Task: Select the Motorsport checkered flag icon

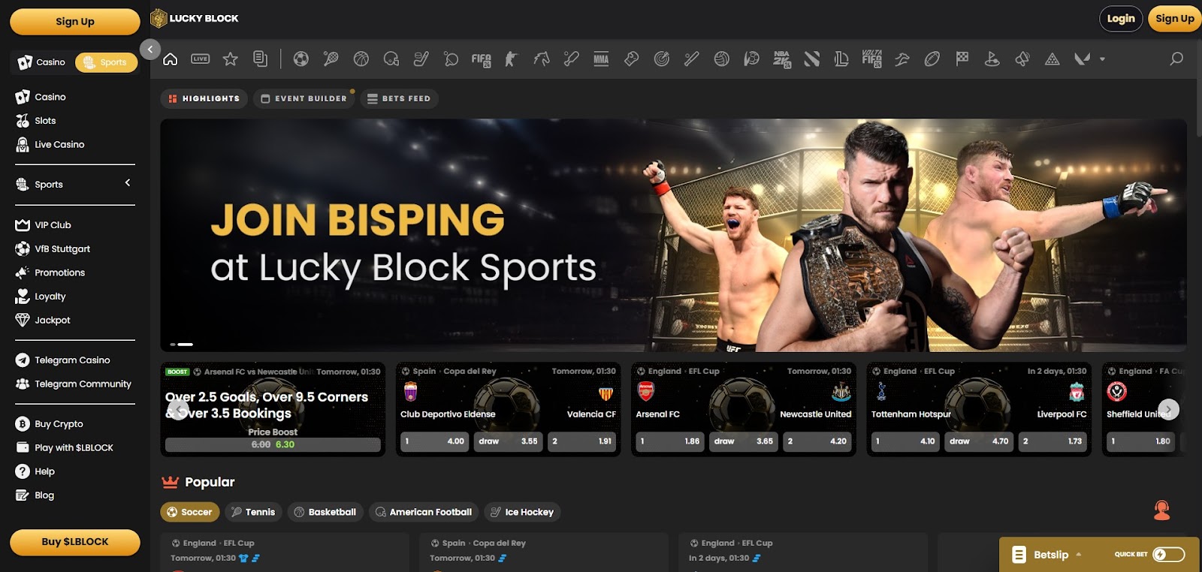Action: (962, 59)
